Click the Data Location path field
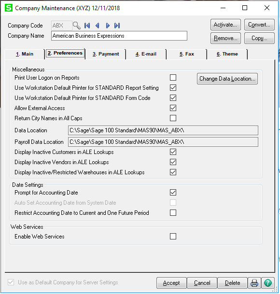 pos(163,130)
